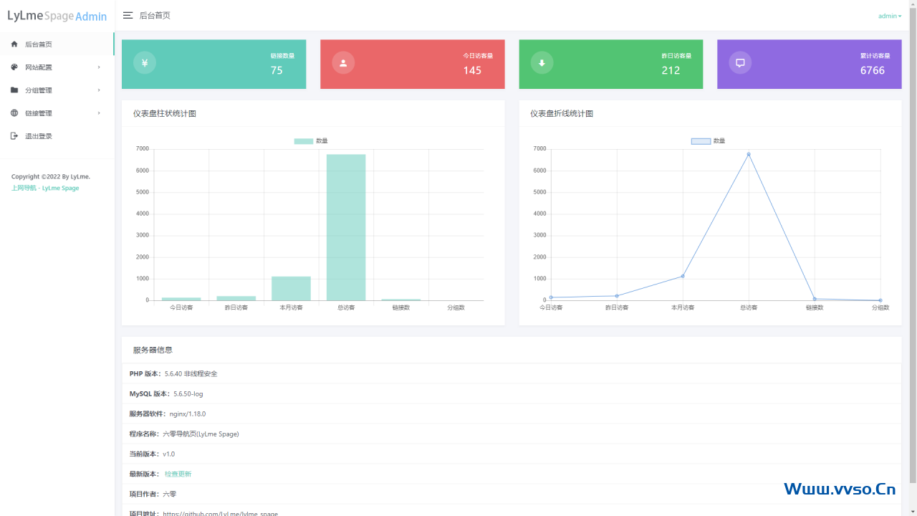917x516 pixels.
Task: Click the download arrow icon on 昨日访客量 card
Action: click(542, 63)
